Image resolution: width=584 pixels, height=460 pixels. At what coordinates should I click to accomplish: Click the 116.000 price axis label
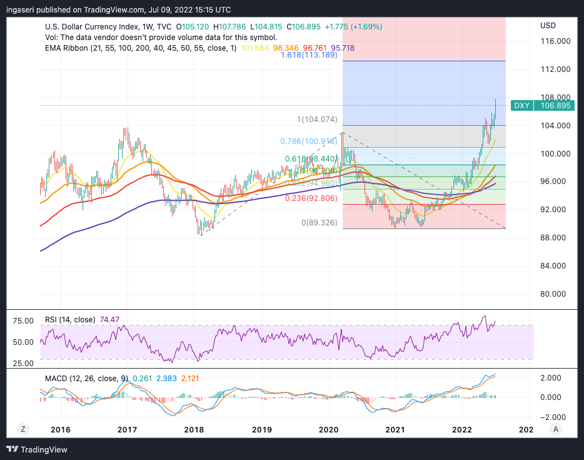555,41
